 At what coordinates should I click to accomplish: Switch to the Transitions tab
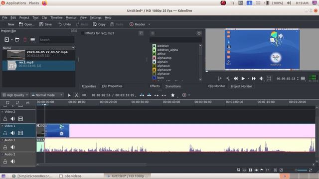[x=173, y=86]
